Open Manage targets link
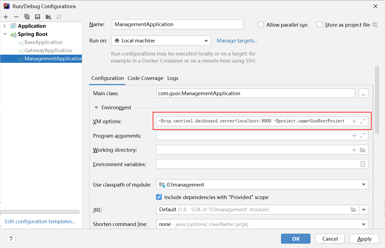Image resolution: width=385 pixels, height=248 pixels. coord(237,41)
